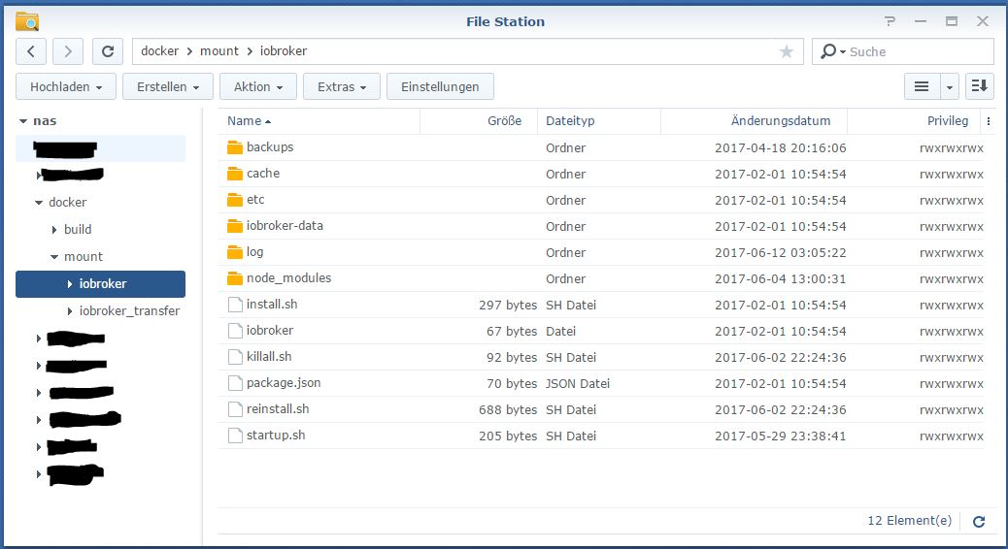Select the log folder icon

pos(235,252)
